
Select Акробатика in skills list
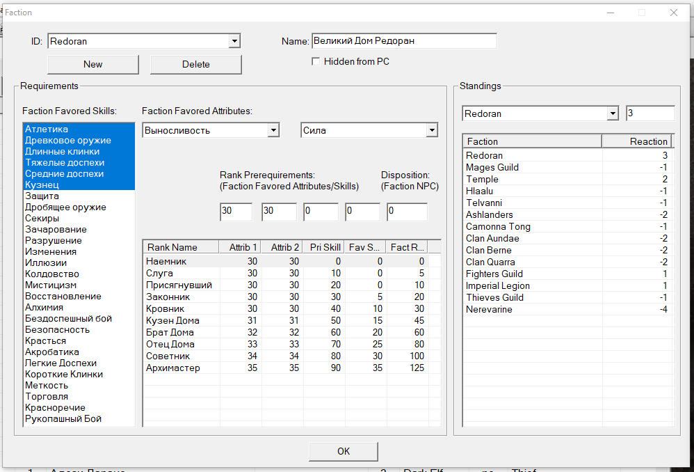79,352
